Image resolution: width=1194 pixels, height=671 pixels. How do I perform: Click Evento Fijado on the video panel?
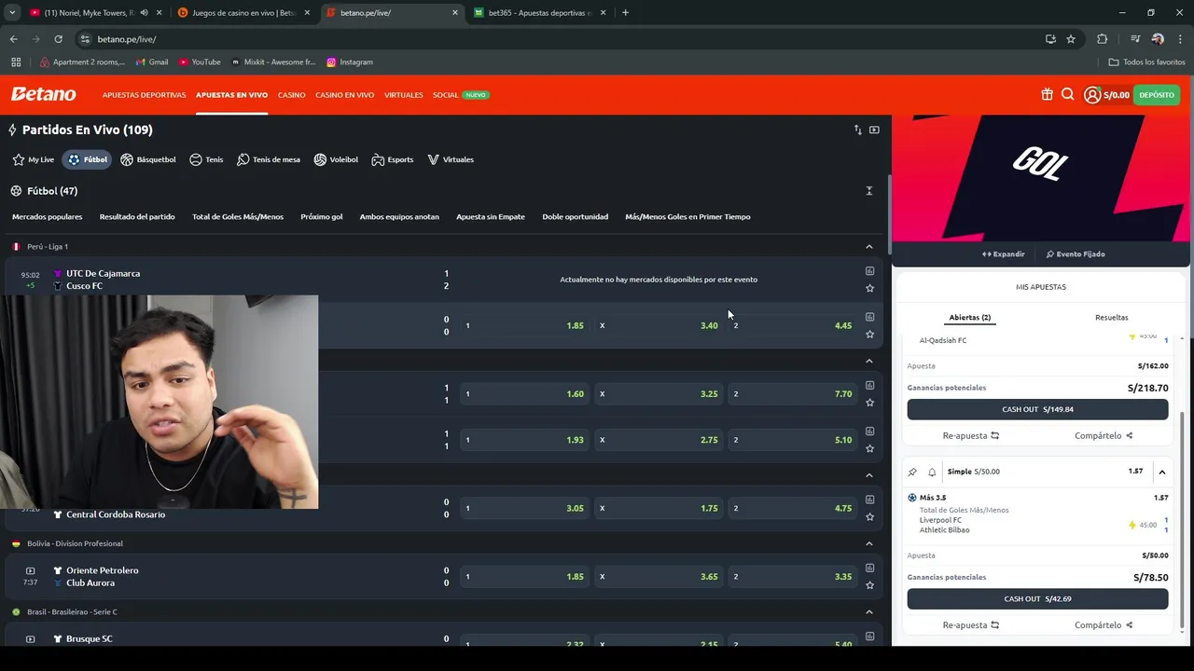point(1076,253)
